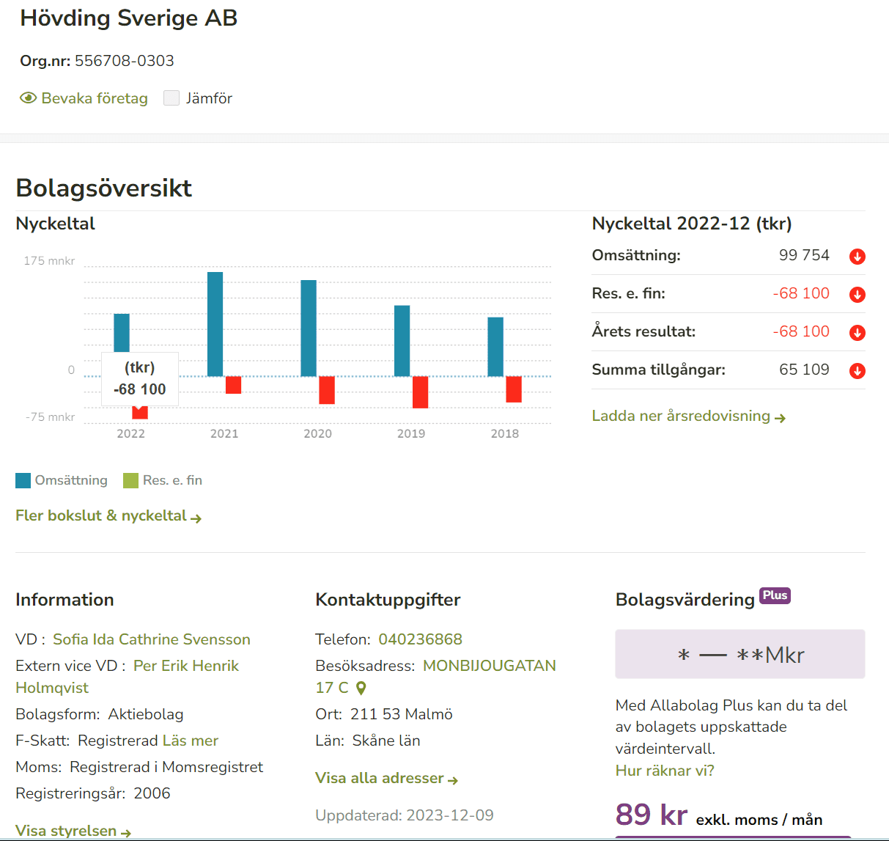The height and width of the screenshot is (841, 889).
Task: Click the Registreringsår: 2006 text
Action: (x=93, y=793)
